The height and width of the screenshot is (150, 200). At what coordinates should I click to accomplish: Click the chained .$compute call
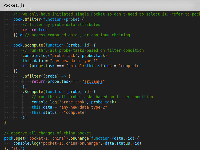click(33, 92)
